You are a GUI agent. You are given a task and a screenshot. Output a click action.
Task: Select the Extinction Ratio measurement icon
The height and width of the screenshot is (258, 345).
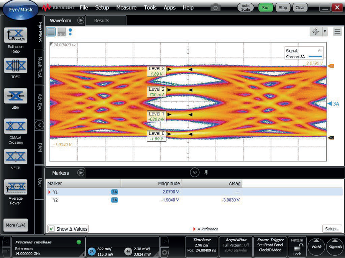16,36
